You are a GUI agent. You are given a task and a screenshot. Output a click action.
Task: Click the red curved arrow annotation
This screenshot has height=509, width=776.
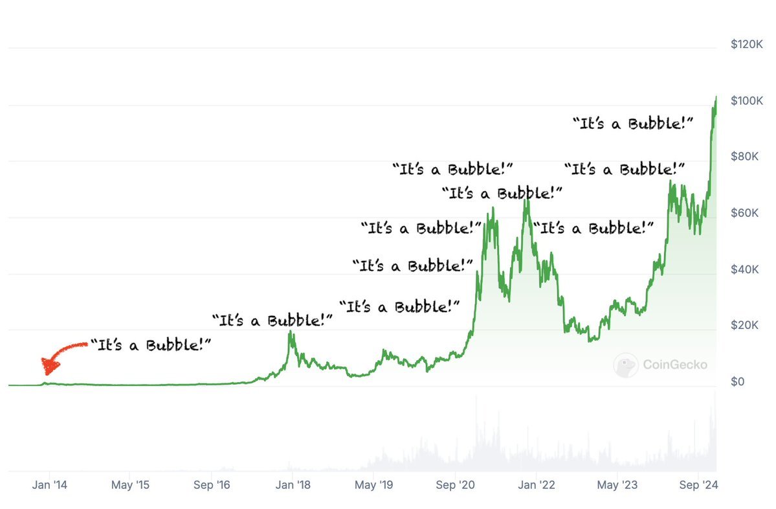point(61,355)
